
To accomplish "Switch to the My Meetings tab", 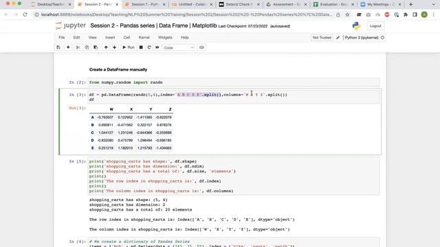I will click(381, 4).
